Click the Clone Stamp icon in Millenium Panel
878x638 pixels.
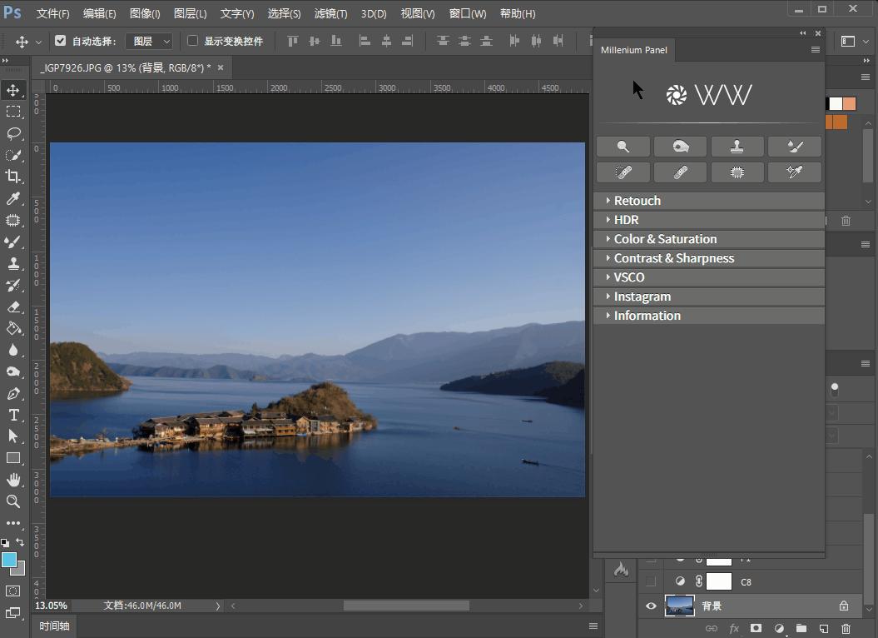point(737,147)
